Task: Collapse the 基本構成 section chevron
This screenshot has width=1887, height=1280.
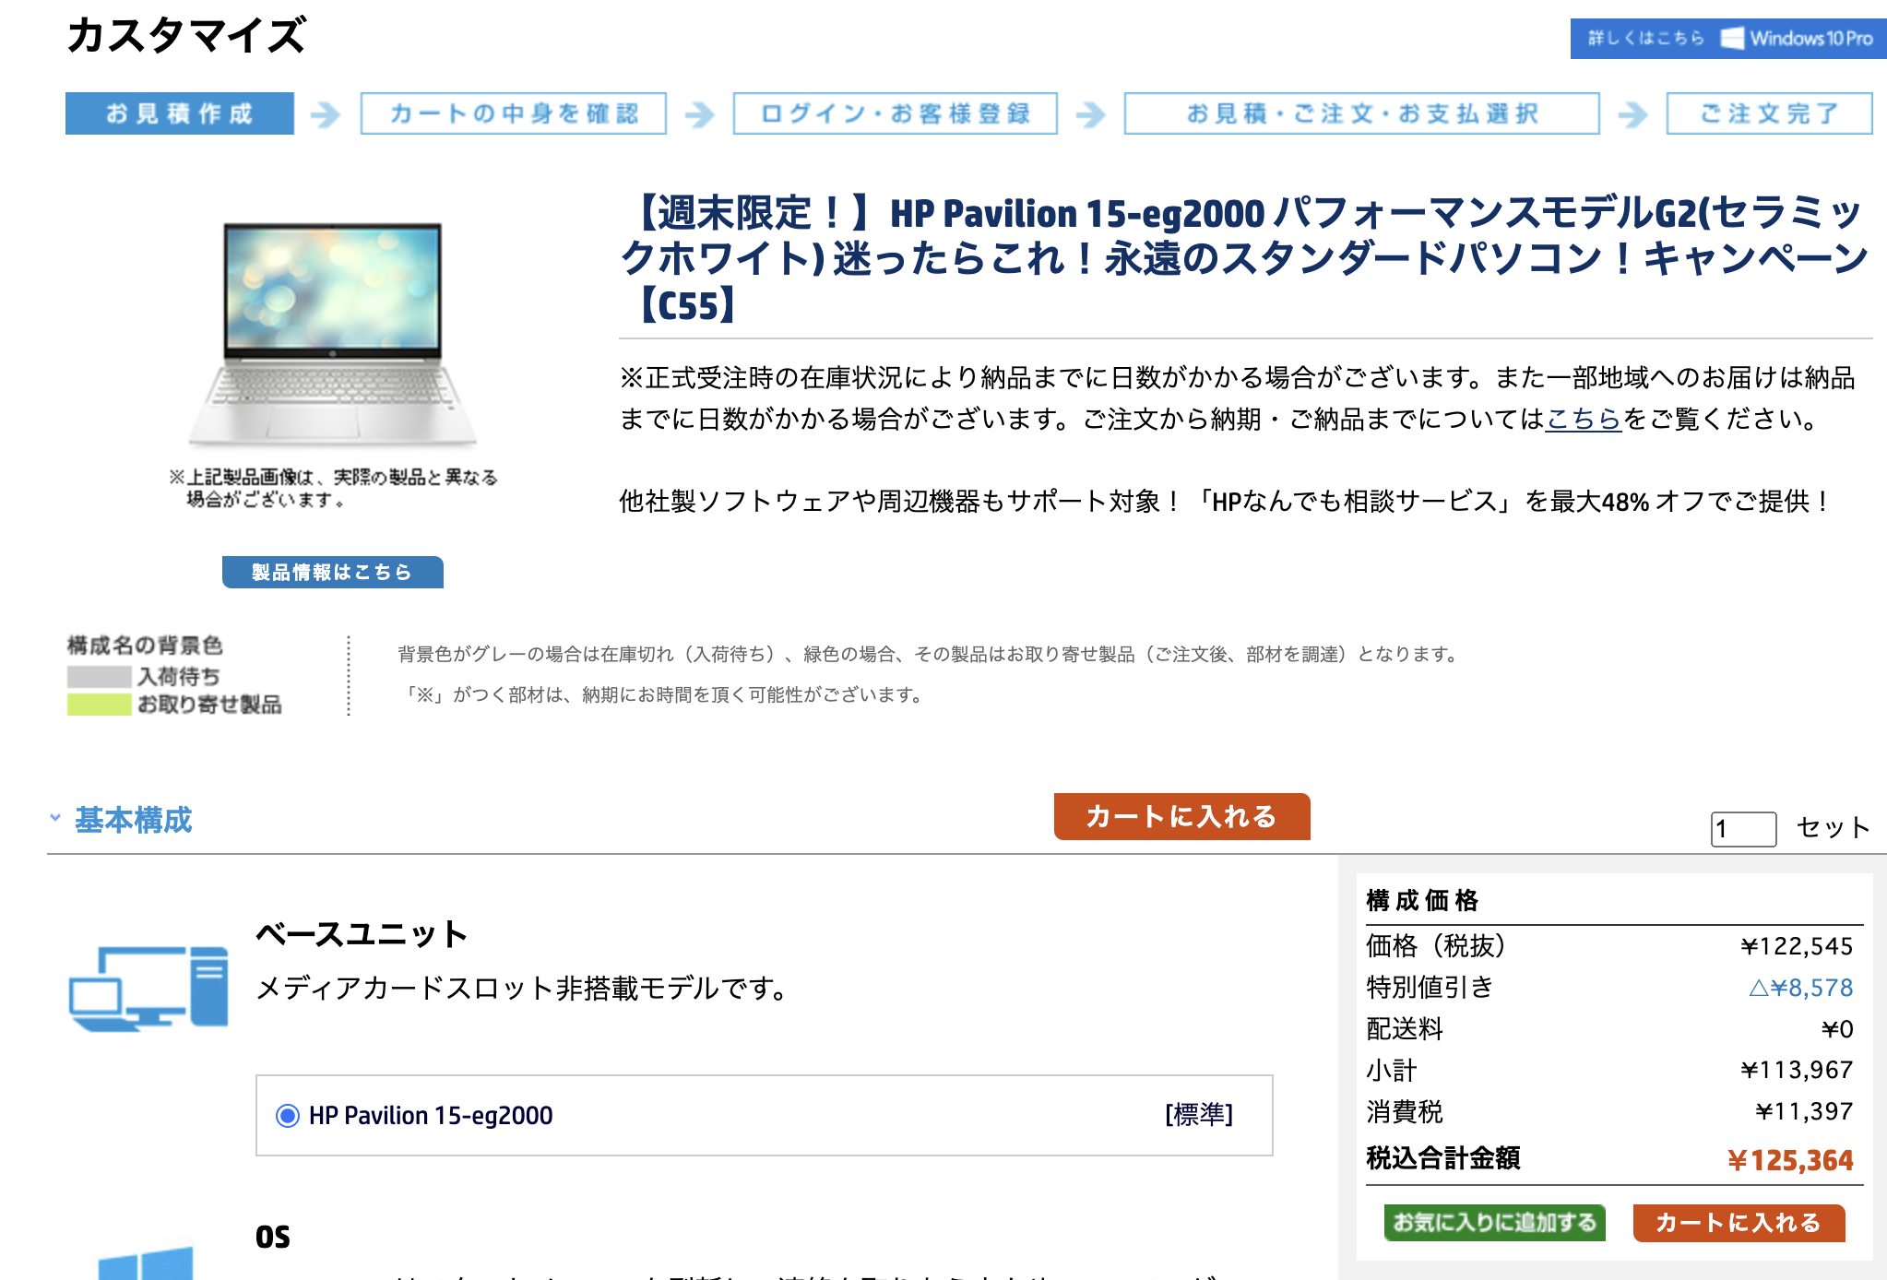Action: pyautogui.click(x=55, y=818)
